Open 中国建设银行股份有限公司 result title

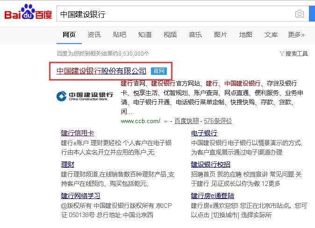(x=101, y=71)
